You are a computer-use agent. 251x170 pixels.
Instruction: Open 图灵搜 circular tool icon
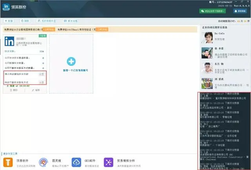[44, 162]
